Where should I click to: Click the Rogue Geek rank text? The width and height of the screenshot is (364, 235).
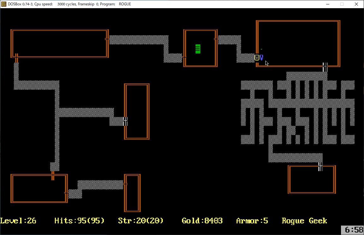[x=304, y=221]
